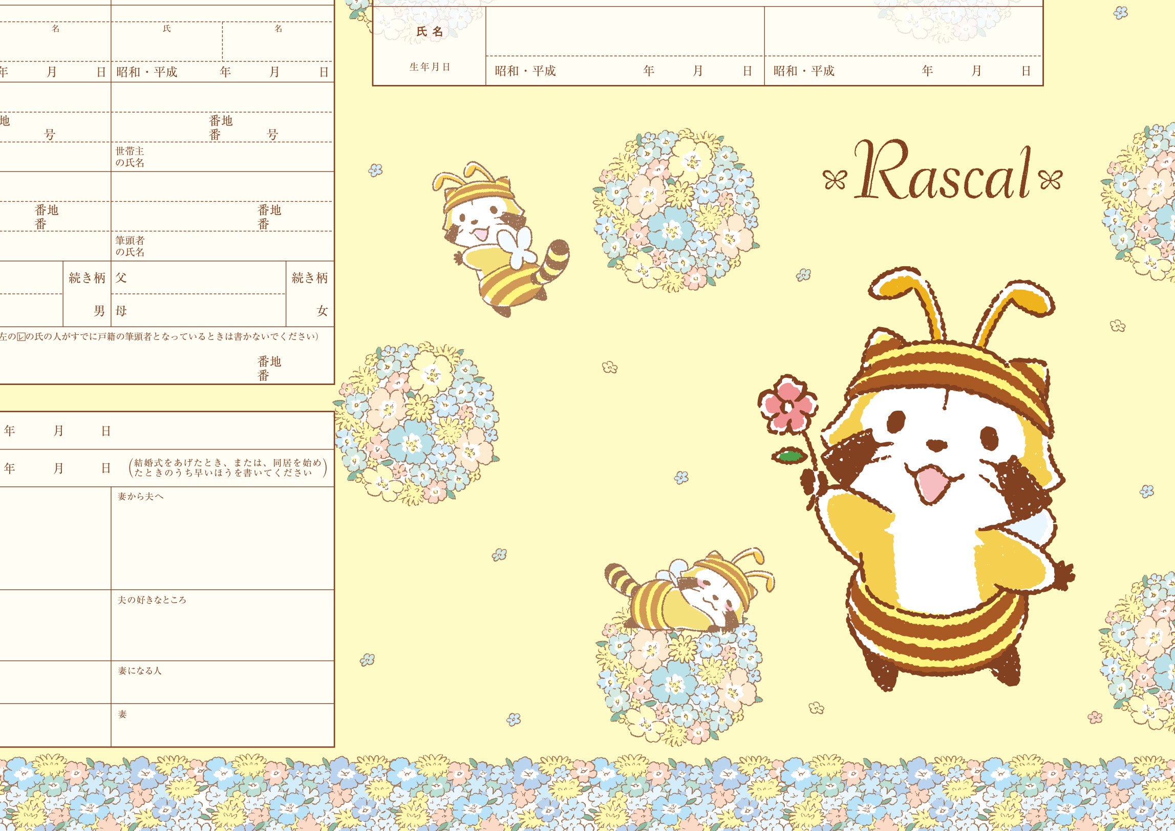Click the note about 戸籍の筆頭者

coord(159,336)
